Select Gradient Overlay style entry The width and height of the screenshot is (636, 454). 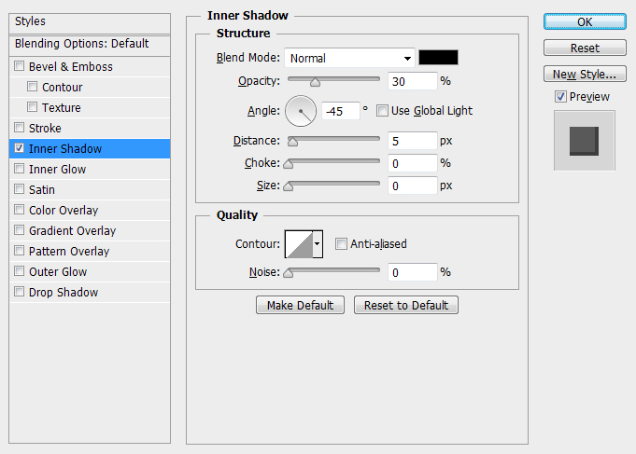[71, 231]
